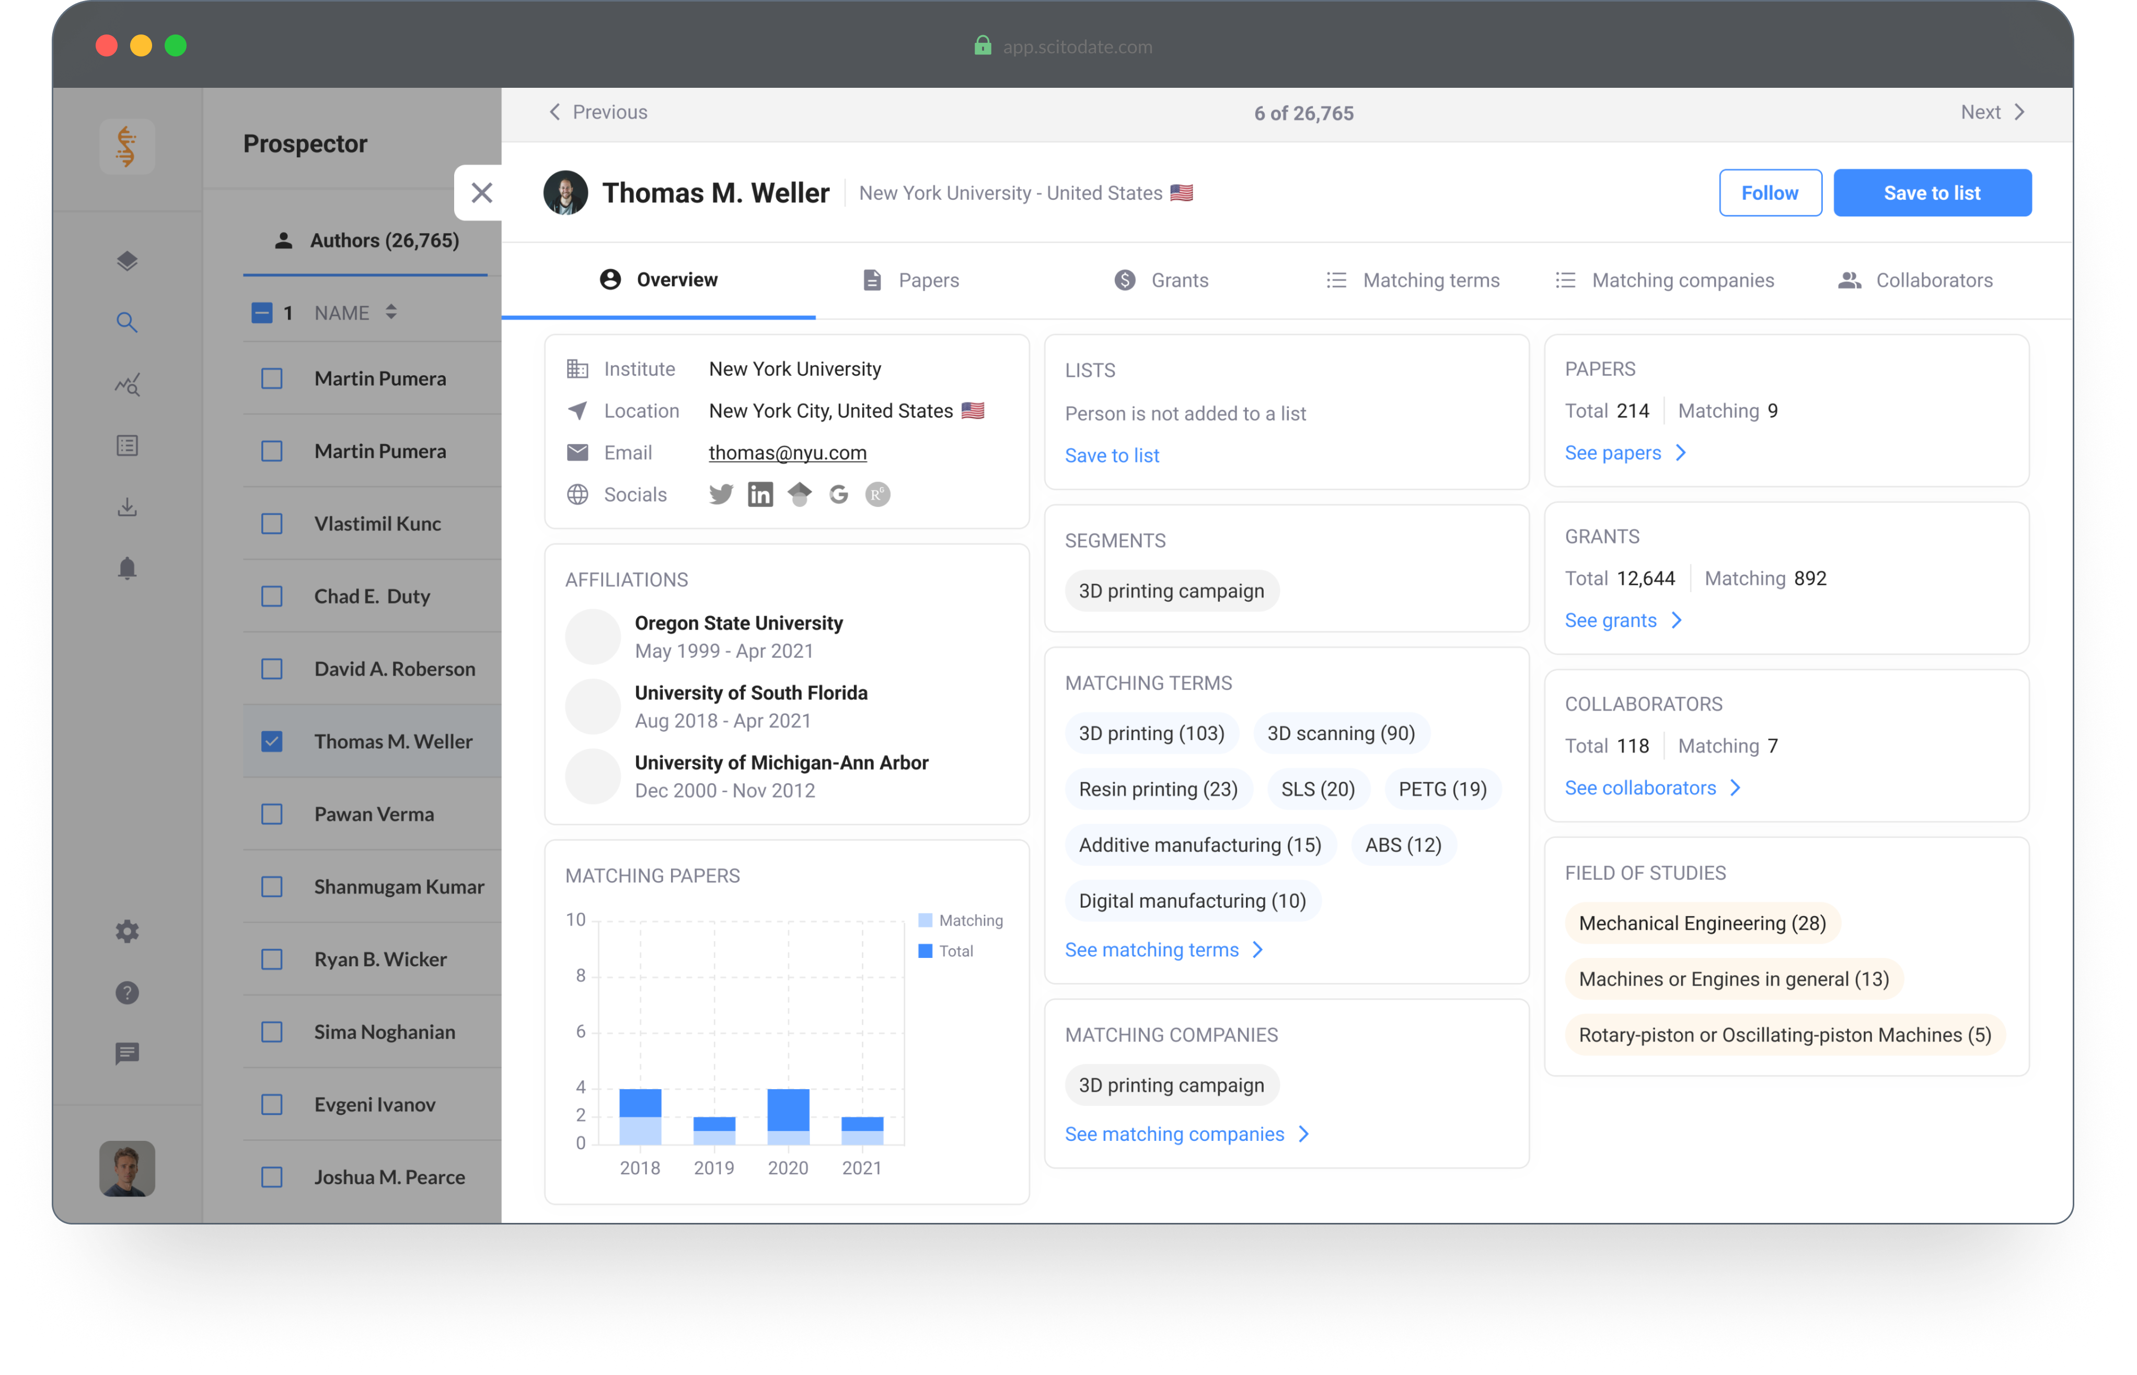2137x1375 pixels.
Task: Sort authors by the NAME column arrows
Action: click(x=391, y=313)
